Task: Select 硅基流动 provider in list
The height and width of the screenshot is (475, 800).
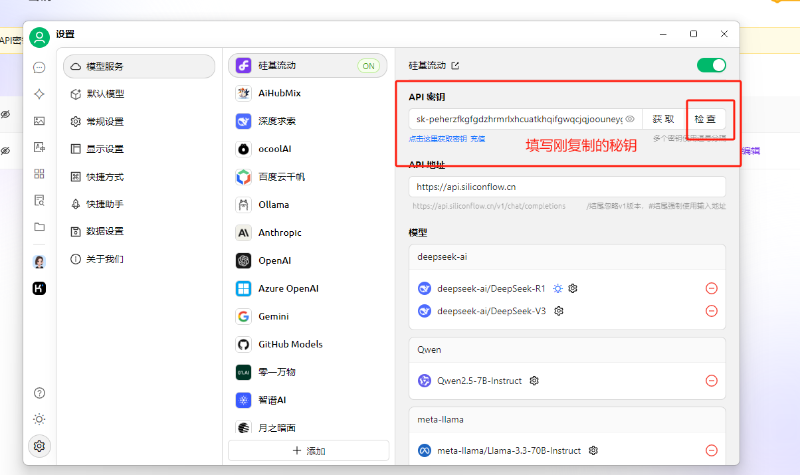Action: (308, 66)
